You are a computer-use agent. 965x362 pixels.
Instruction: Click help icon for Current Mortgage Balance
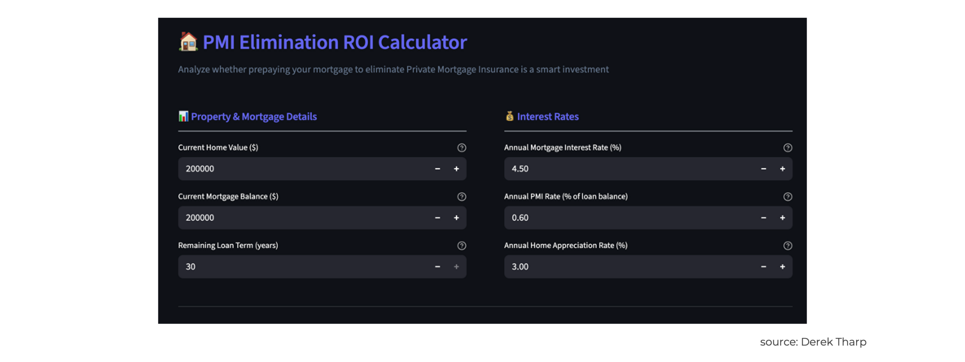[461, 197]
